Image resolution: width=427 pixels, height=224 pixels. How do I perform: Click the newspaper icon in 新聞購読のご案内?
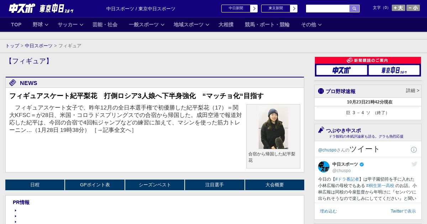[350, 60]
